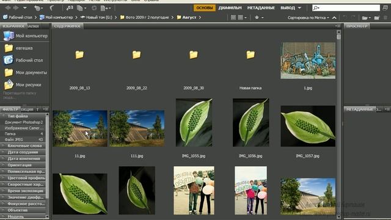Open the МЕТАДАННЫЕ panel tab
The width and height of the screenshot is (391, 220).
(359, 109)
